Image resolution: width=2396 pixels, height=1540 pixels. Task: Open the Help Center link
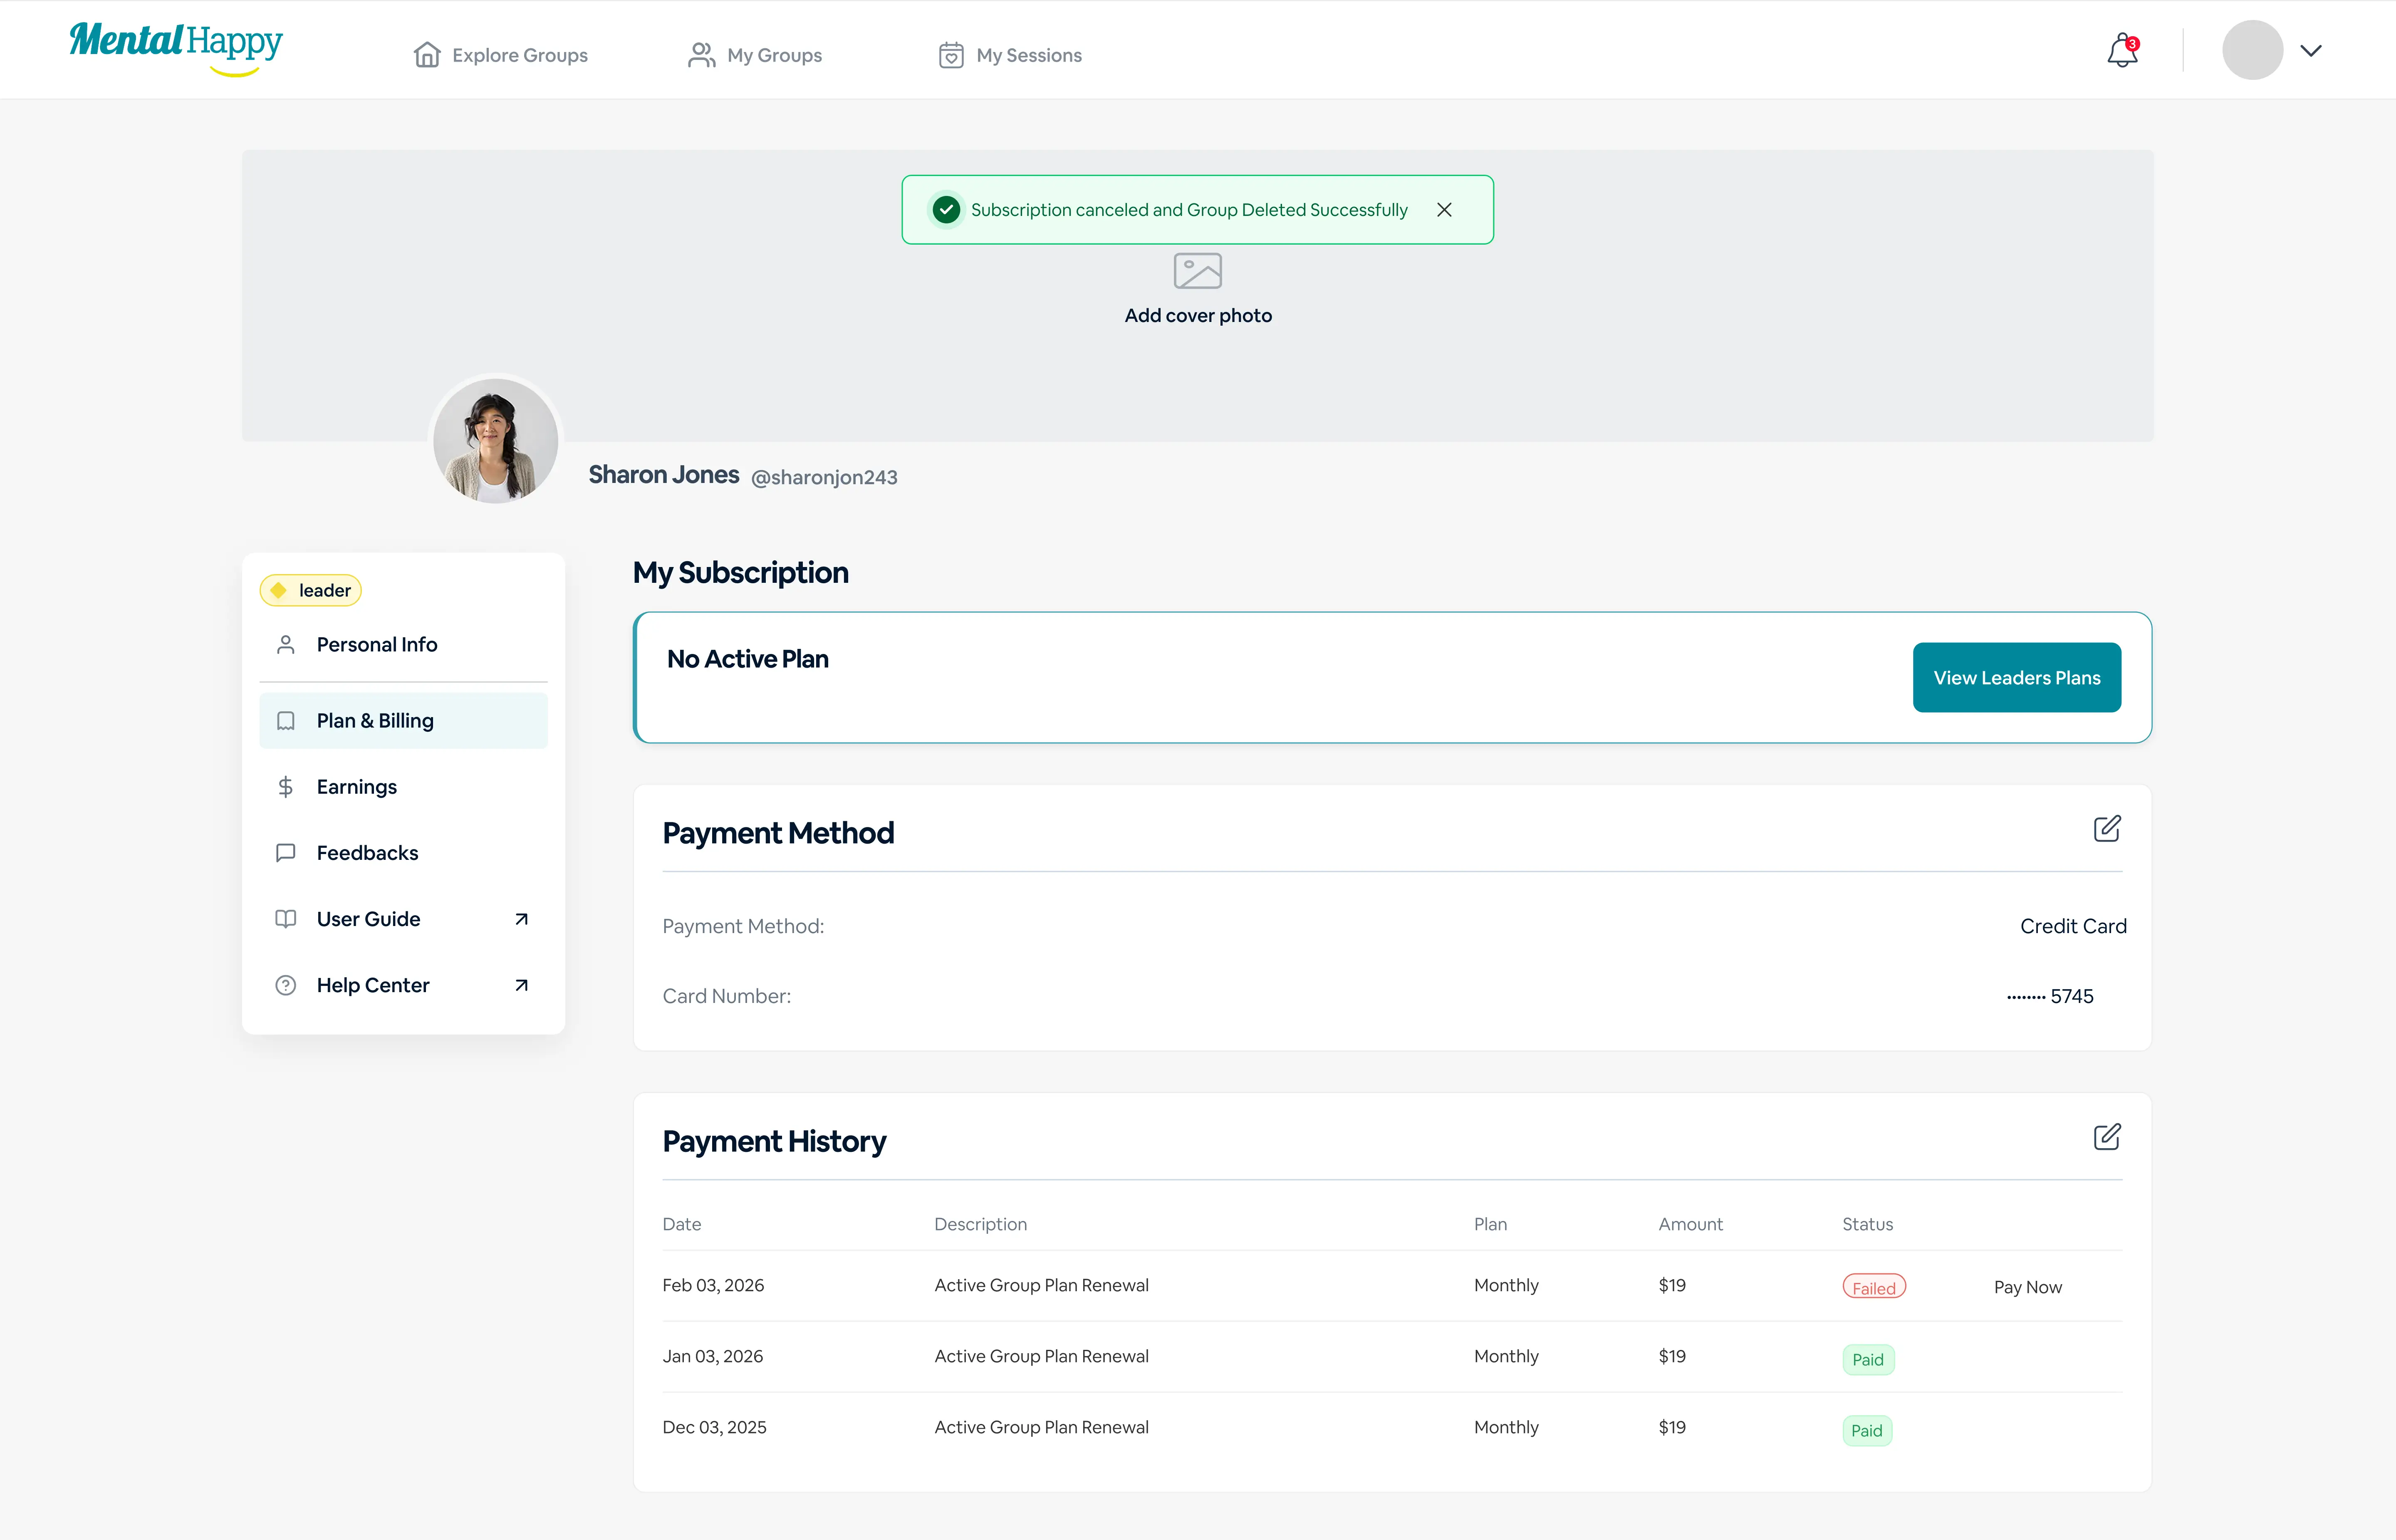pyautogui.click(x=403, y=985)
